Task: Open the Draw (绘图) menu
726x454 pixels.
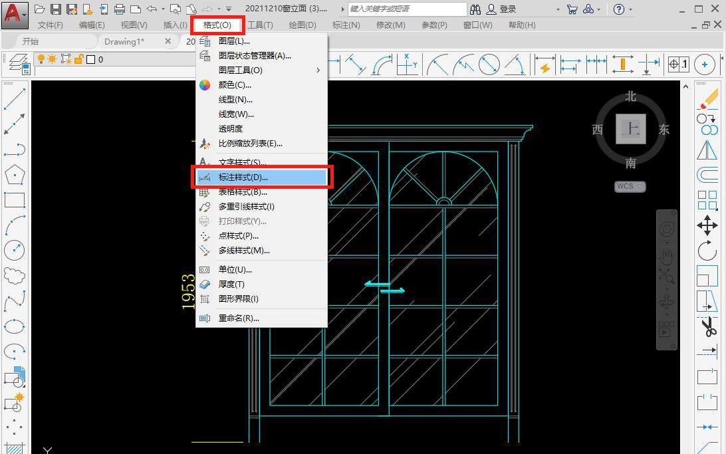Action: pyautogui.click(x=302, y=25)
